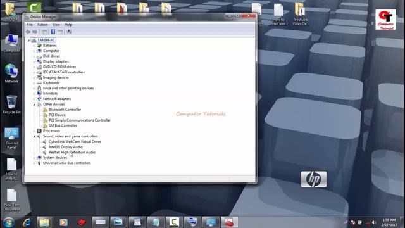Select the Disk drives label
405x228 pixels.
(x=51, y=56)
